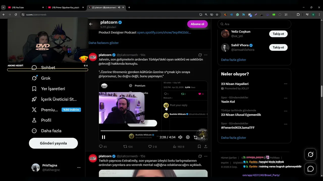
Task: Follow Sahil Vhora with Takip et
Action: point(278,47)
